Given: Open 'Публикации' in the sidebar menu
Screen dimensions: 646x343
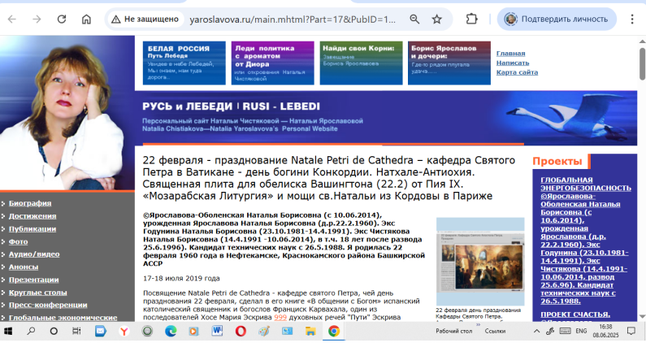Looking at the screenshot, I should click(33, 229).
